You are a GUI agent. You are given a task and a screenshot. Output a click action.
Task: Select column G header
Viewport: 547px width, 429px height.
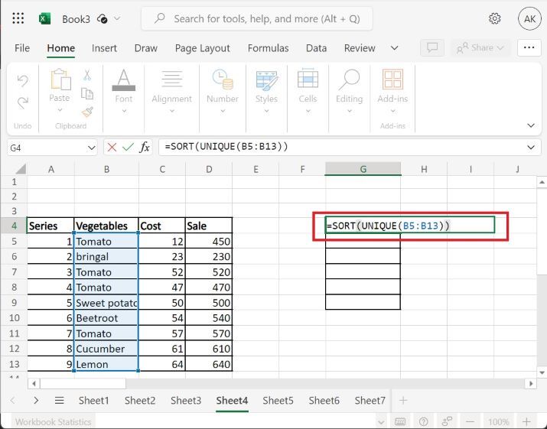(x=363, y=169)
